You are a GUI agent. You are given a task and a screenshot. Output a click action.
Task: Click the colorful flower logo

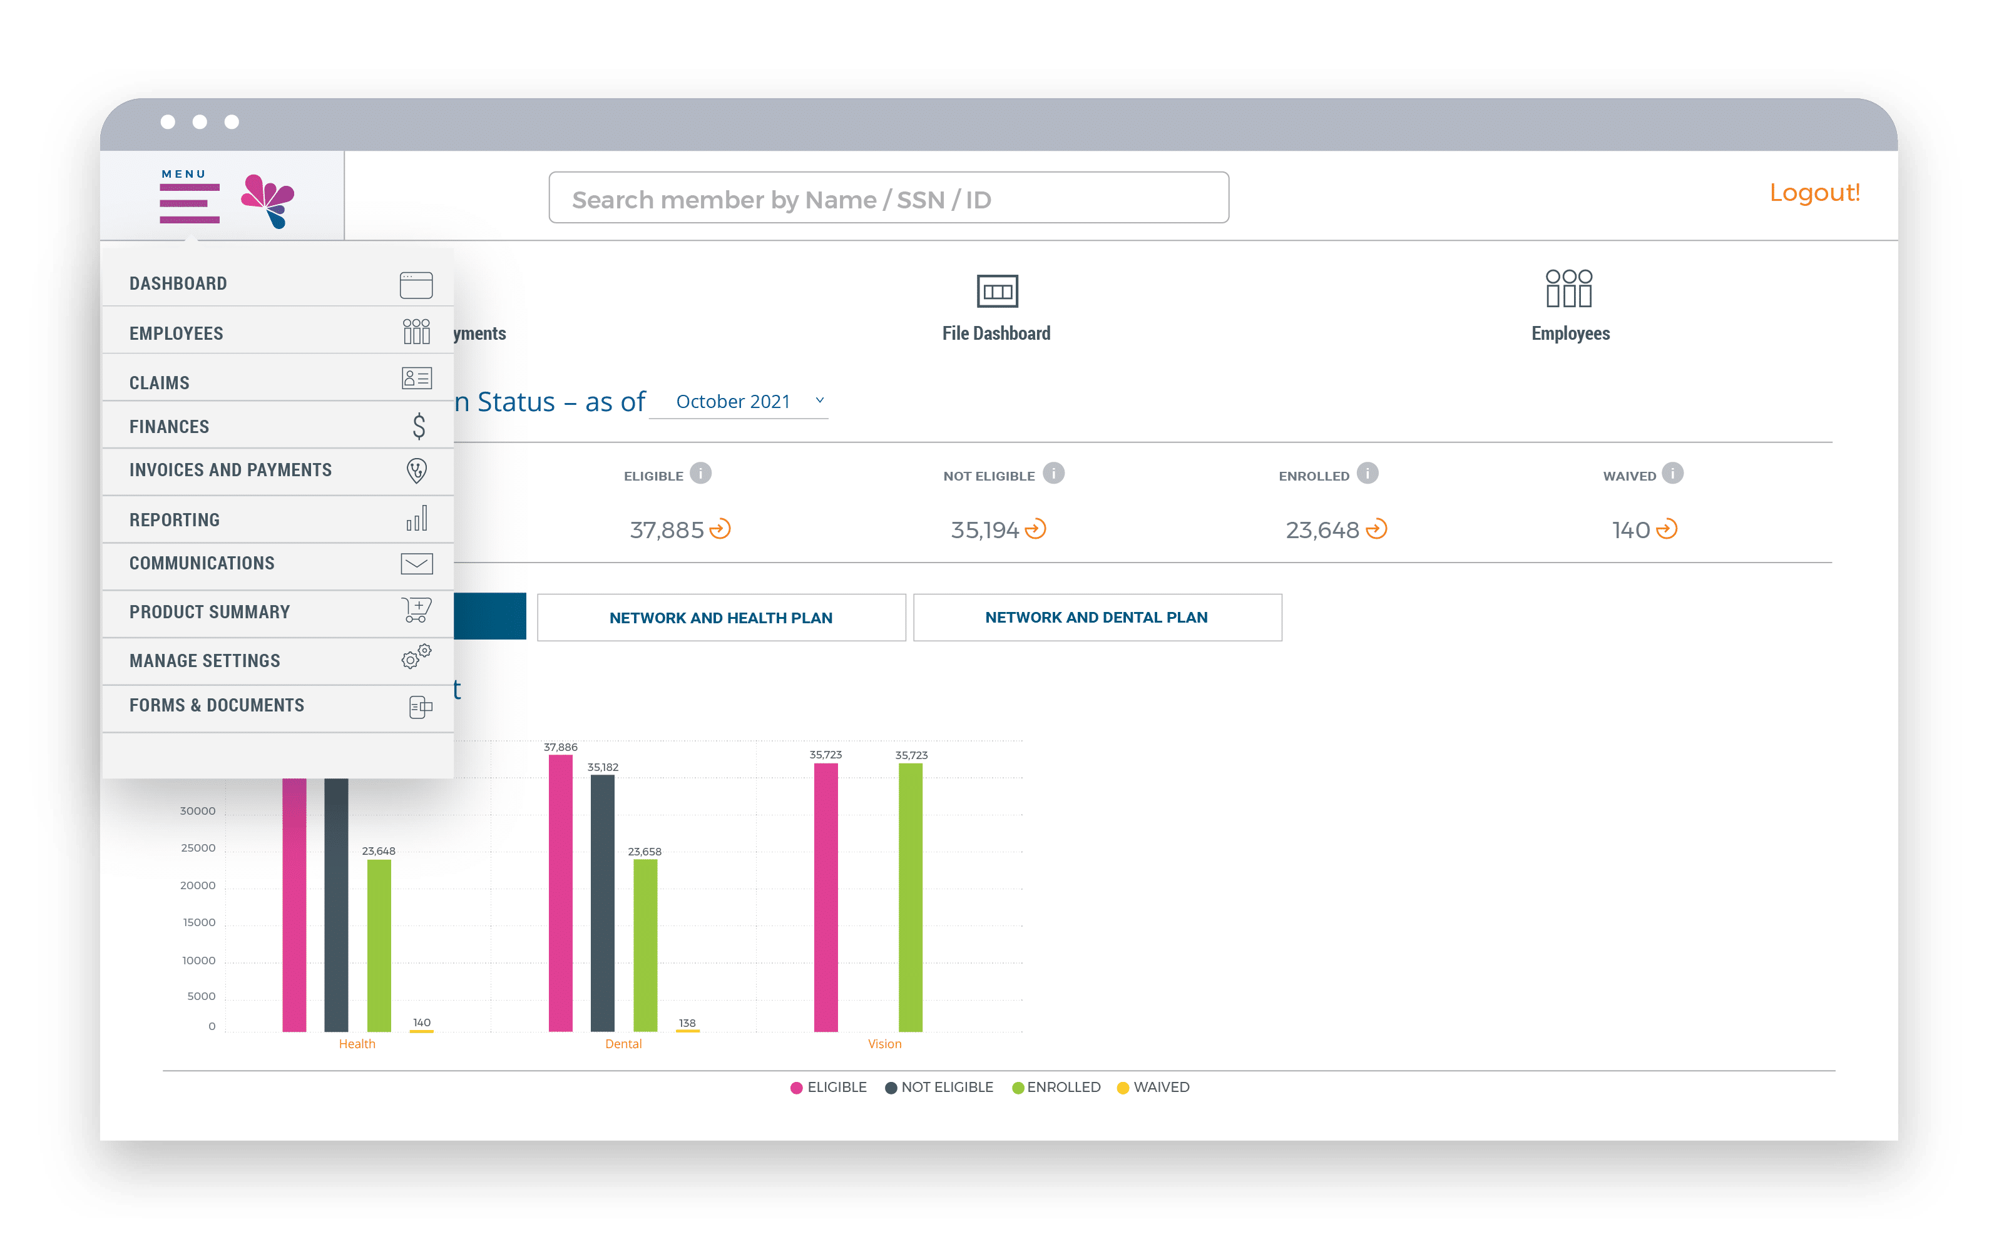point(268,201)
